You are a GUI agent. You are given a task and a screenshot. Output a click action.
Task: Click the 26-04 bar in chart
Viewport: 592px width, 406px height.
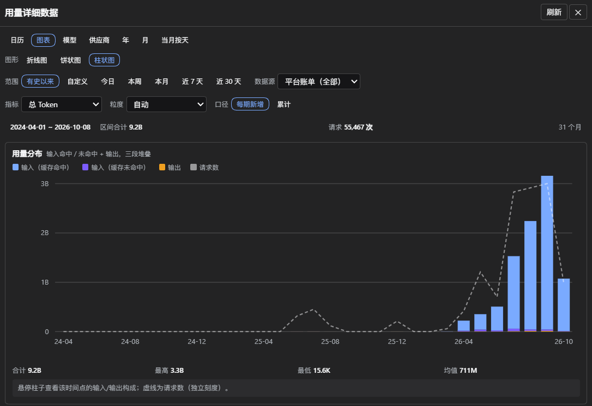pos(464,326)
